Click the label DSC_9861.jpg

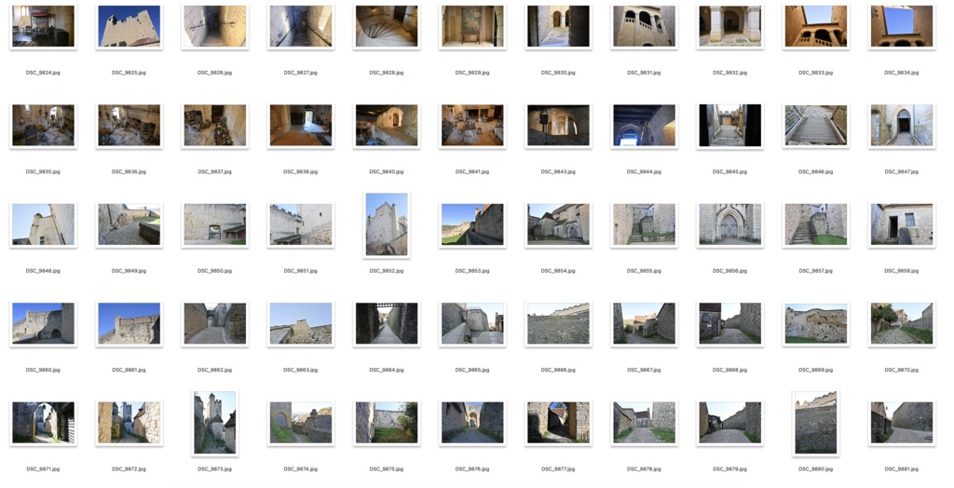pyautogui.click(x=129, y=370)
